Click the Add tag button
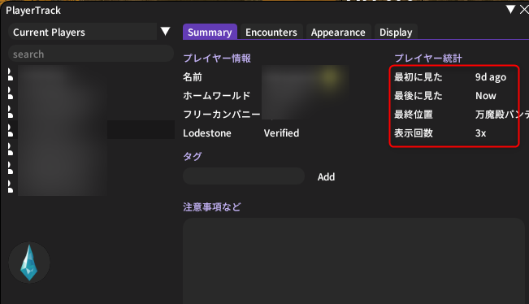The height and width of the screenshot is (304, 529). [x=326, y=176]
